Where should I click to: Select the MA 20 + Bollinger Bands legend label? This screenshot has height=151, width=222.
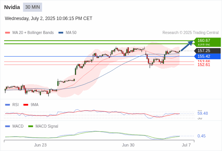click(33, 33)
